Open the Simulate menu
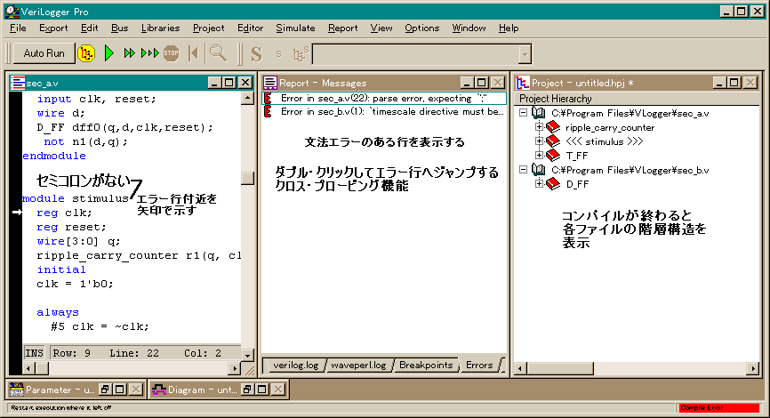The image size is (770, 418). (295, 28)
